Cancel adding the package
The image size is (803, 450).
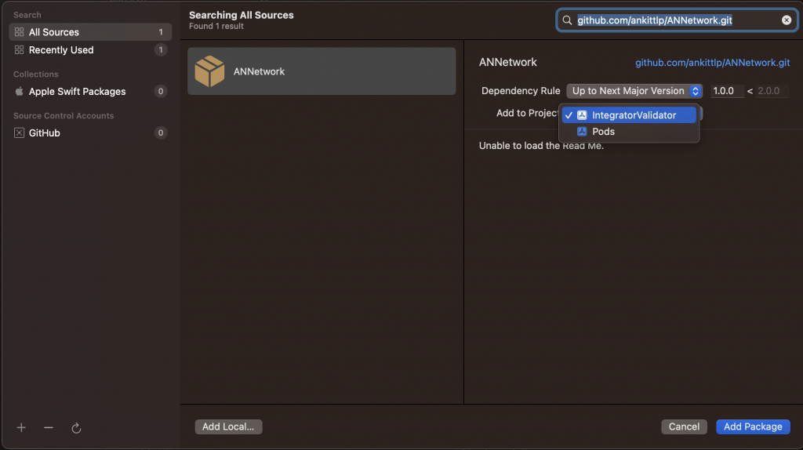[x=684, y=426]
